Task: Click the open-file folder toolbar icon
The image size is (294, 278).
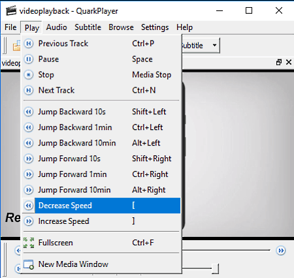Action: pos(16,46)
